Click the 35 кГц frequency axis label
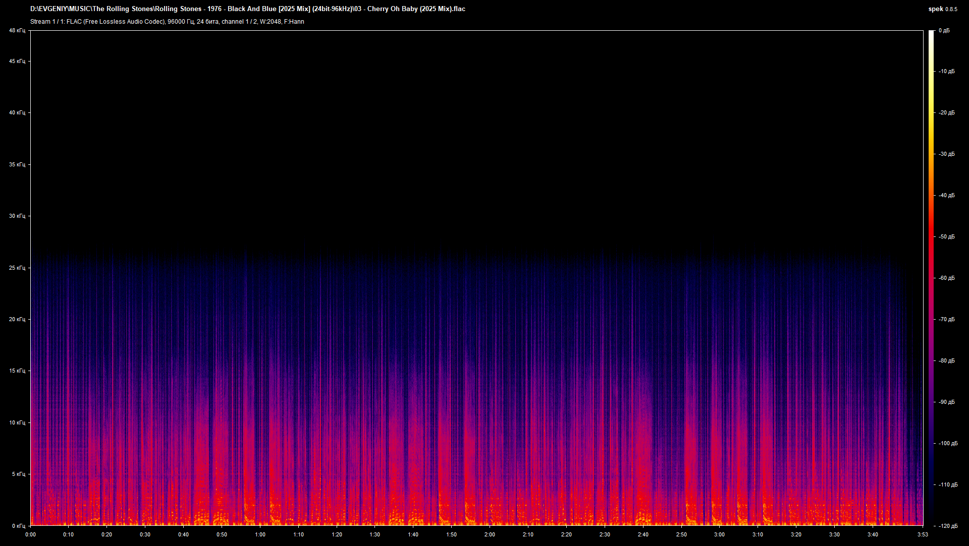The image size is (969, 546). pos(17,164)
